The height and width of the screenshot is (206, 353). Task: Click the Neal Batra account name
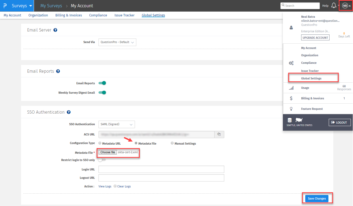[x=308, y=17]
